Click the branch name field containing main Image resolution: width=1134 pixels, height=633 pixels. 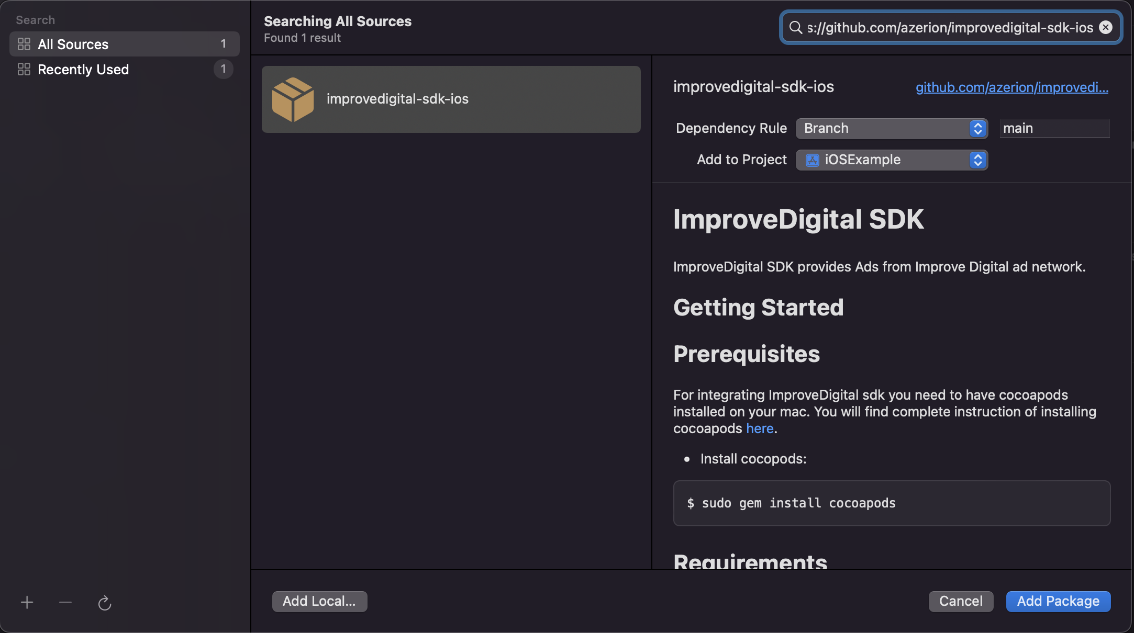1054,129
